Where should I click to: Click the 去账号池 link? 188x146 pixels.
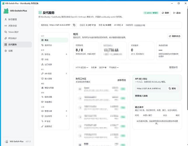(121, 80)
